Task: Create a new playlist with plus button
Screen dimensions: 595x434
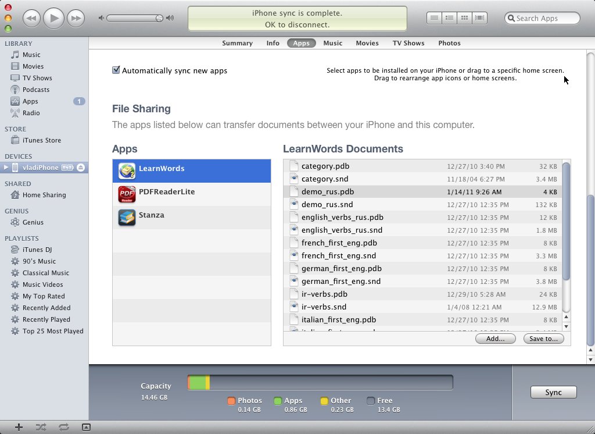Action: 19,428
